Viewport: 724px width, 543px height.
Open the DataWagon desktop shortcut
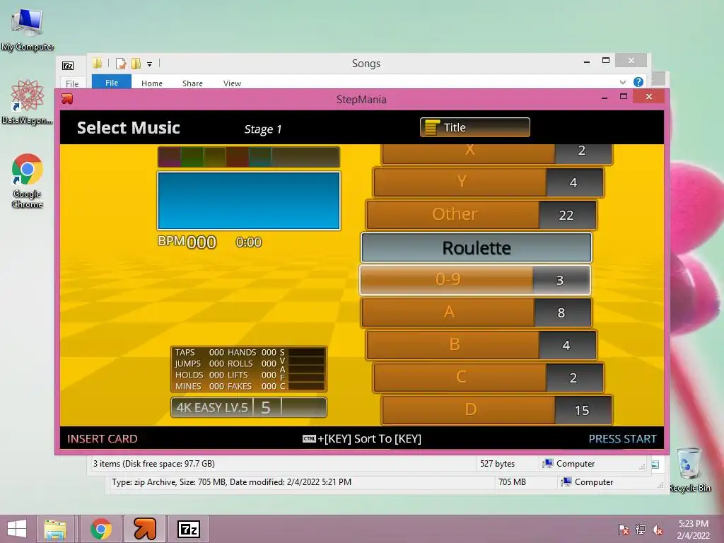tap(28, 102)
